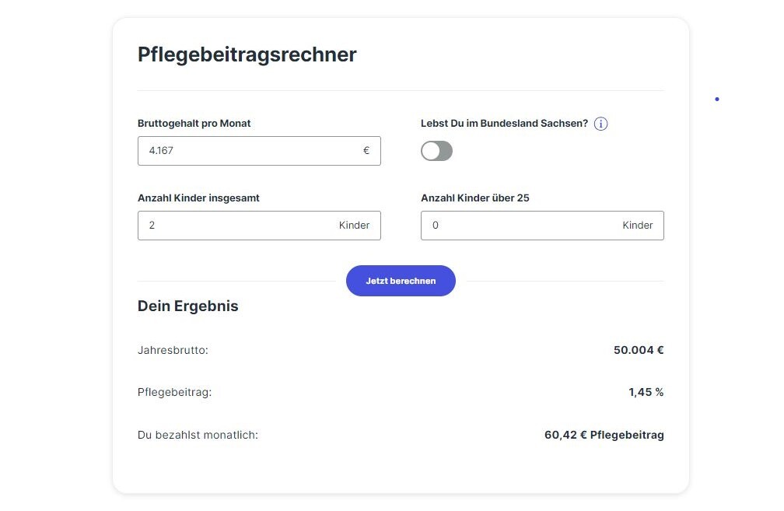
Task: Focus the Bruttogehalt pro Monat input field
Action: pyautogui.click(x=259, y=151)
